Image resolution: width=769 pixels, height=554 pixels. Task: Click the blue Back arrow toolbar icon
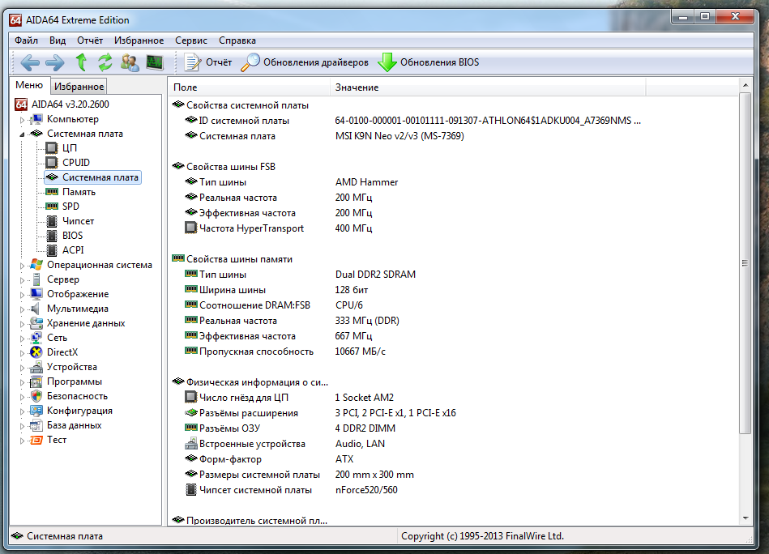30,62
